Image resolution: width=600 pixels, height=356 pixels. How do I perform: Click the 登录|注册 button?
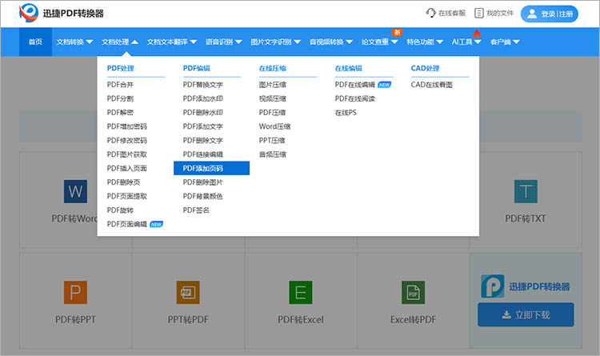click(x=549, y=14)
